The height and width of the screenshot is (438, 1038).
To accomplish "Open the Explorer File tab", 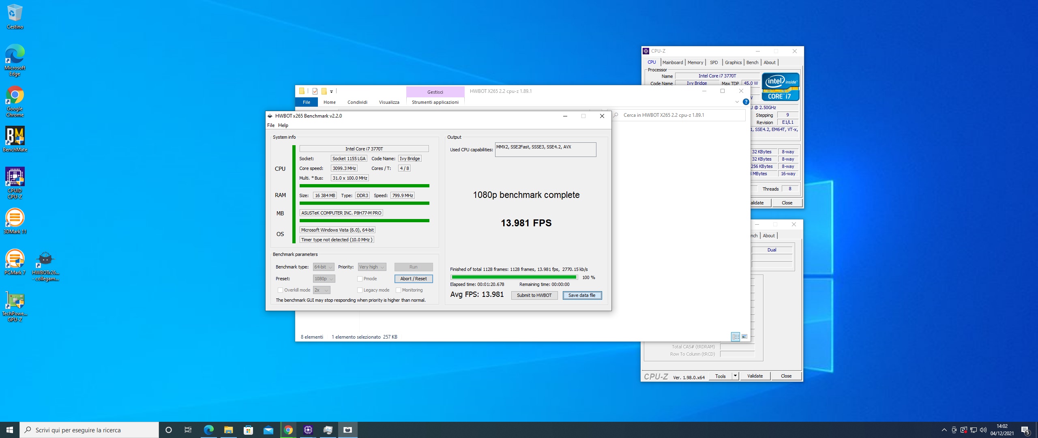I will [x=307, y=102].
